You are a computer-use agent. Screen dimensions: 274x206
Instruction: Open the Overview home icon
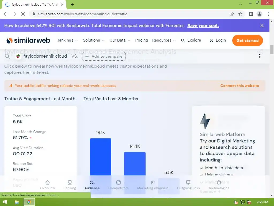[48, 182]
